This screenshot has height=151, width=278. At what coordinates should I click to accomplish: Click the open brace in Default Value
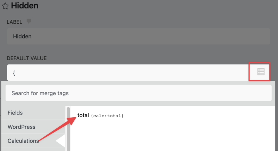[14, 73]
